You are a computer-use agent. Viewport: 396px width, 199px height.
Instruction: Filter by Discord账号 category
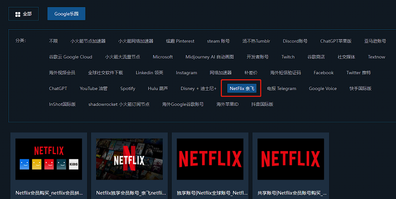(x=295, y=41)
